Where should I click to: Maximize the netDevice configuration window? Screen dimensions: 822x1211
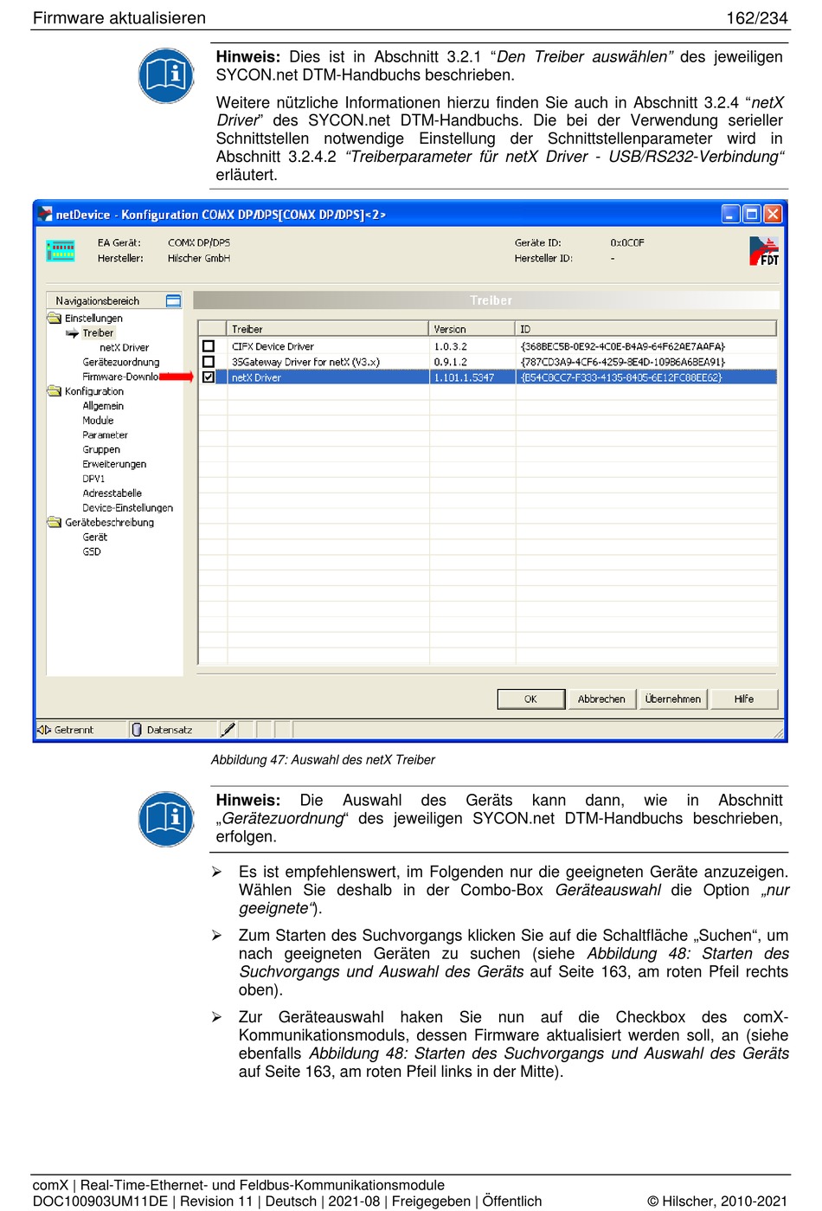[x=752, y=214]
